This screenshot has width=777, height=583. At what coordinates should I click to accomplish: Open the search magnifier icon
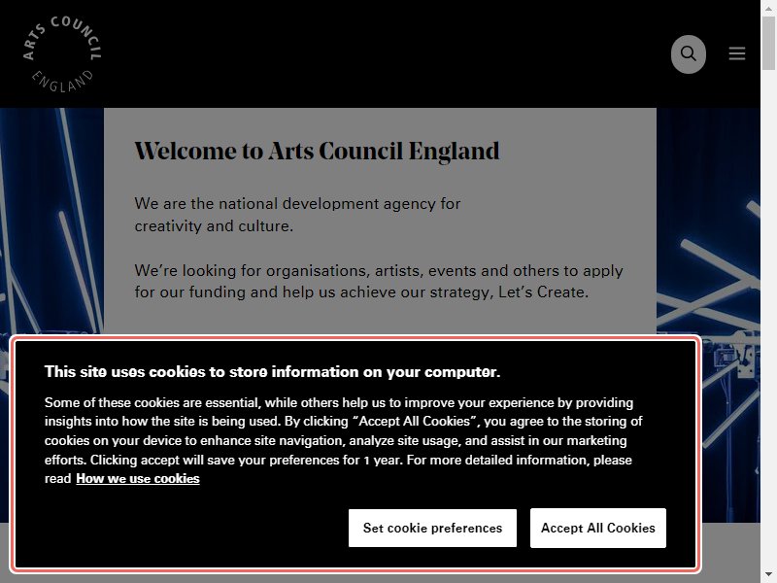689,54
